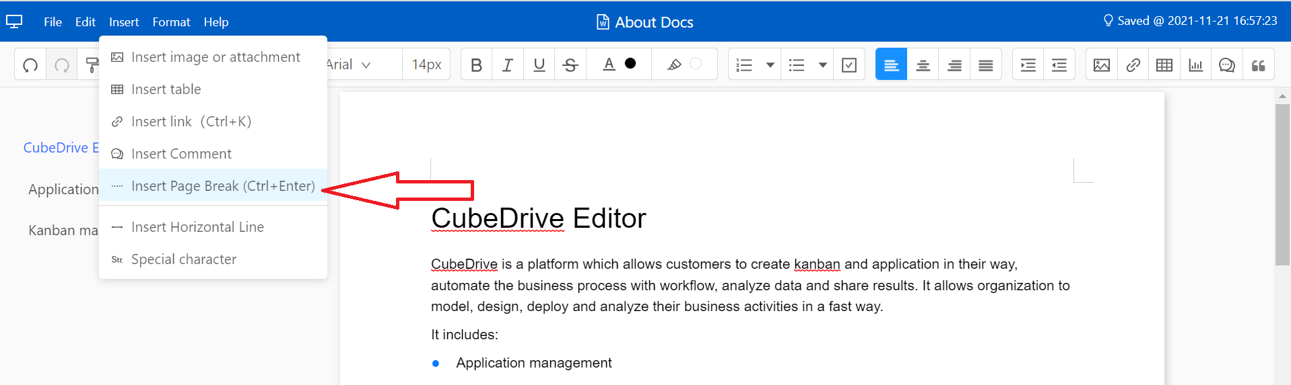Click the comment bubble toolbar icon
This screenshot has width=1291, height=385.
1227,65
